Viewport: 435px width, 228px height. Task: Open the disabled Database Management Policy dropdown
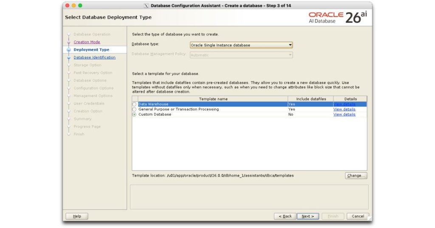tap(241, 55)
